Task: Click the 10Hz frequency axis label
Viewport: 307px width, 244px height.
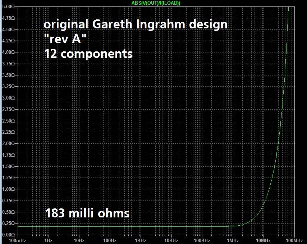Action: pos(79,240)
